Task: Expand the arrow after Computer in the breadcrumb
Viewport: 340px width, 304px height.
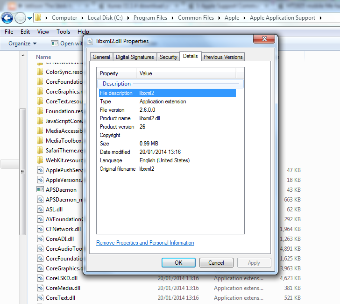Action: 82,18
